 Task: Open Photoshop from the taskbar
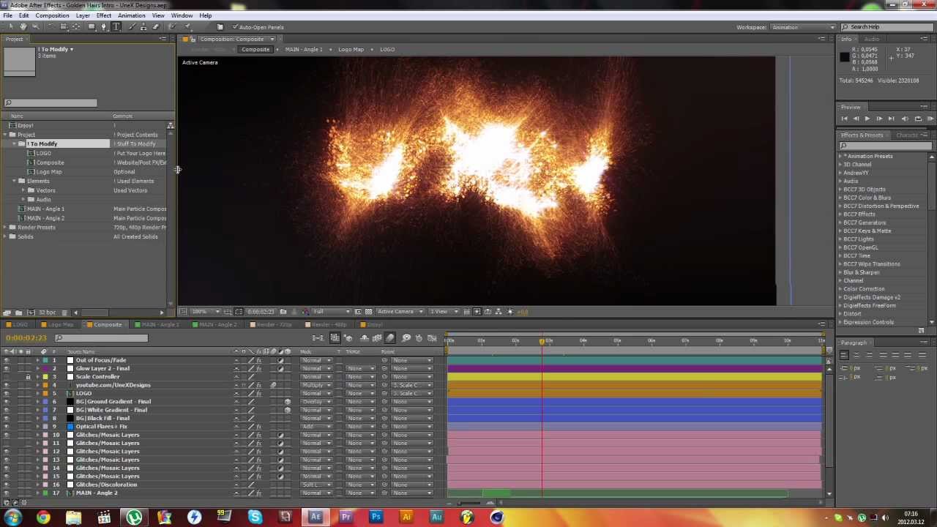(x=376, y=518)
